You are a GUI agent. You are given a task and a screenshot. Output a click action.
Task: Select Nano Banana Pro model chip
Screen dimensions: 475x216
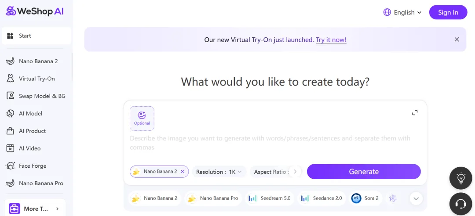[x=213, y=198]
